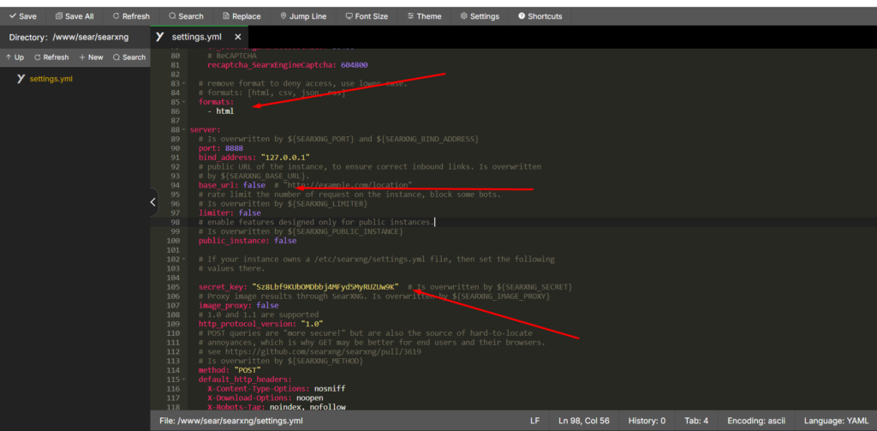Screen dimensions: 877x431
Task: Click line number 94 in gutter
Action: (175, 185)
